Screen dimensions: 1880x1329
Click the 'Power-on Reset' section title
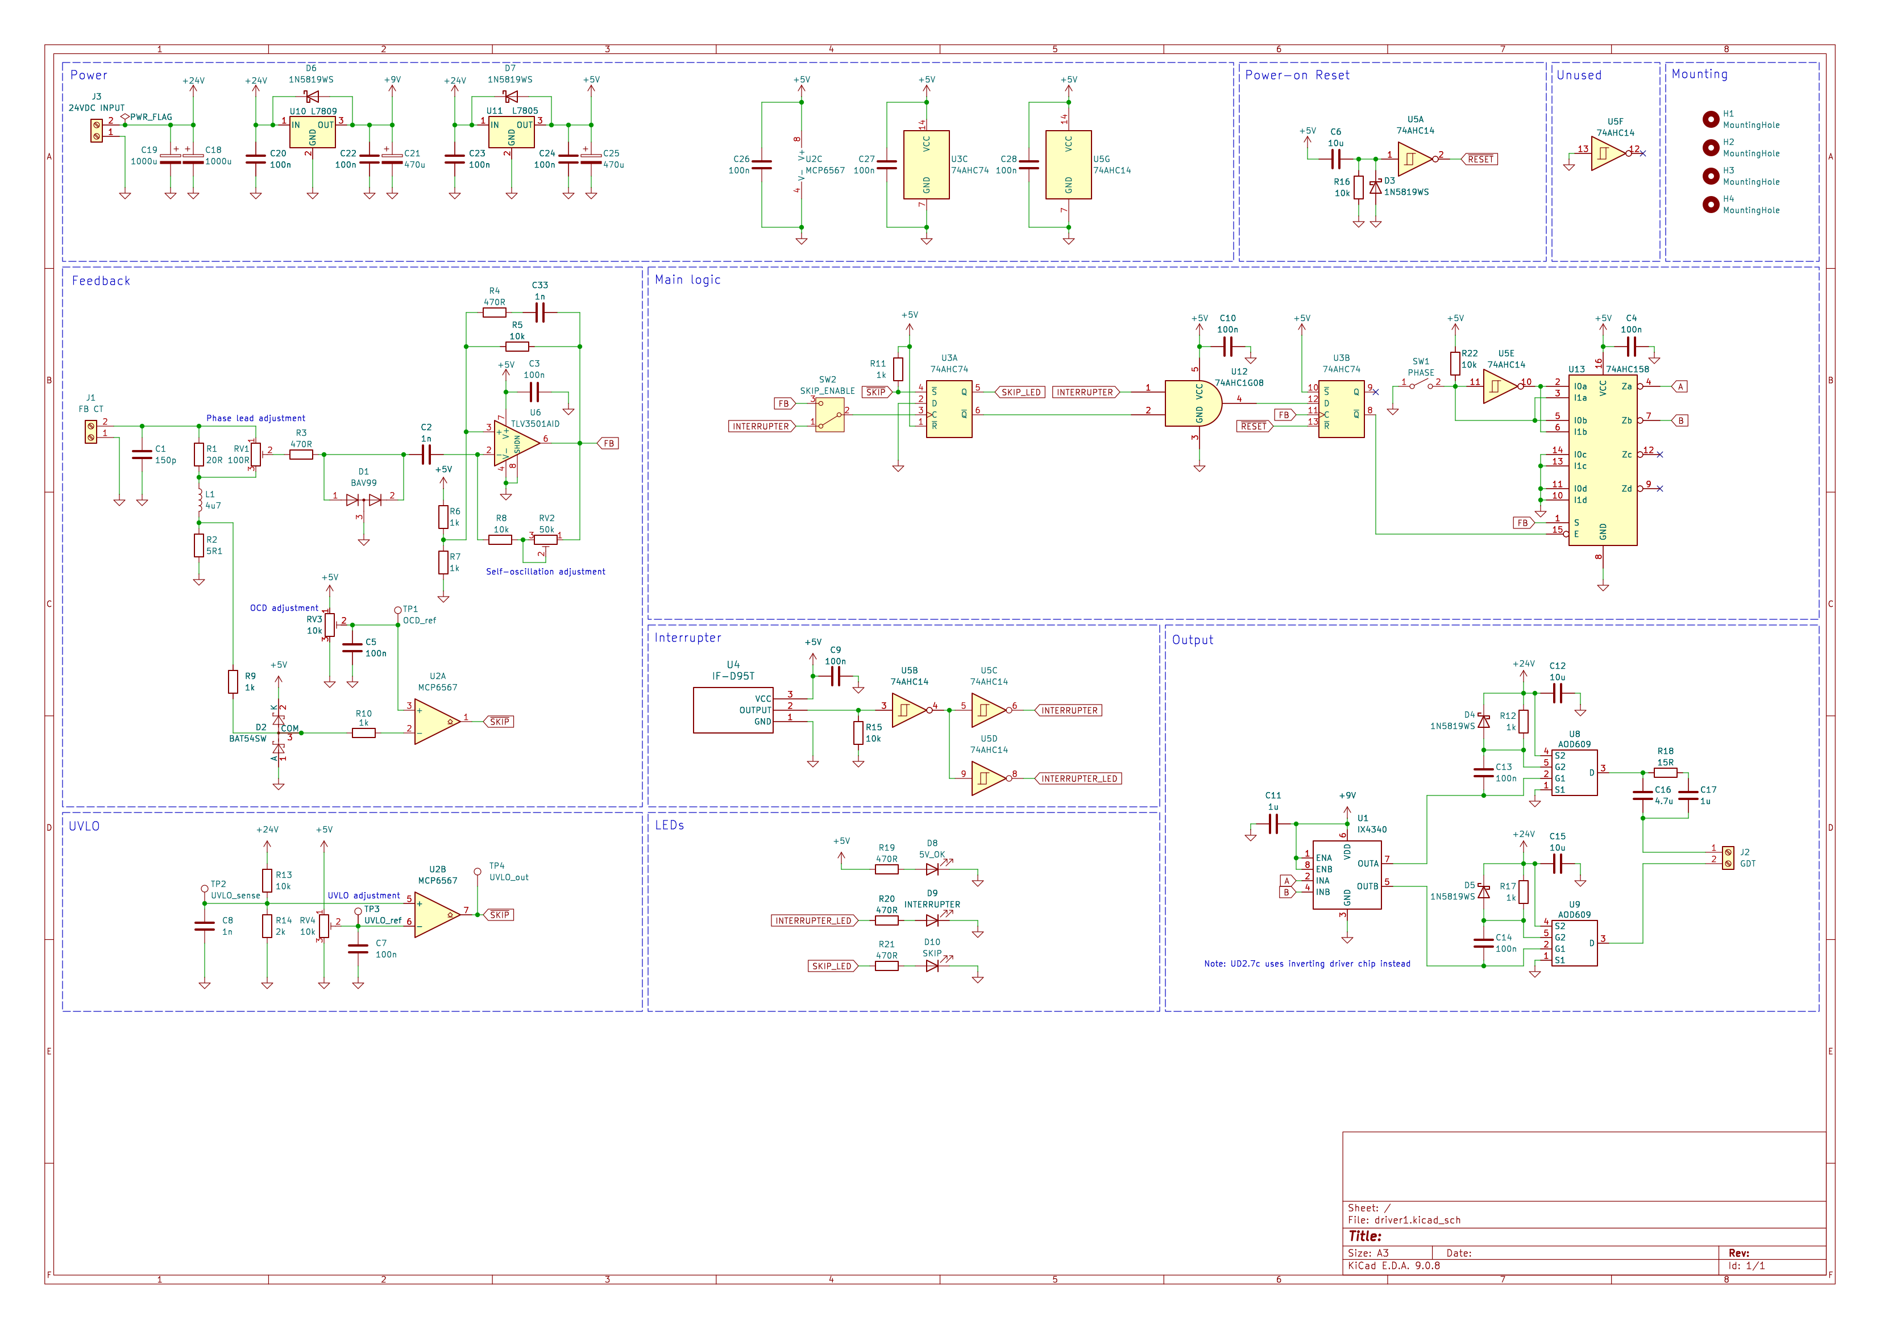click(1297, 76)
